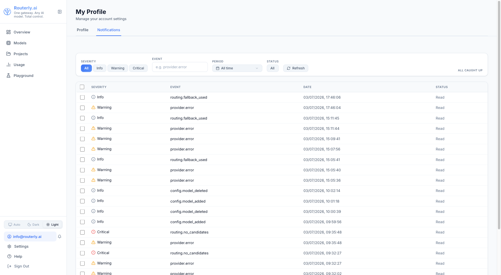Screen dimensions: 501x275
Task: Refresh the notifications list
Action: pos(296,68)
